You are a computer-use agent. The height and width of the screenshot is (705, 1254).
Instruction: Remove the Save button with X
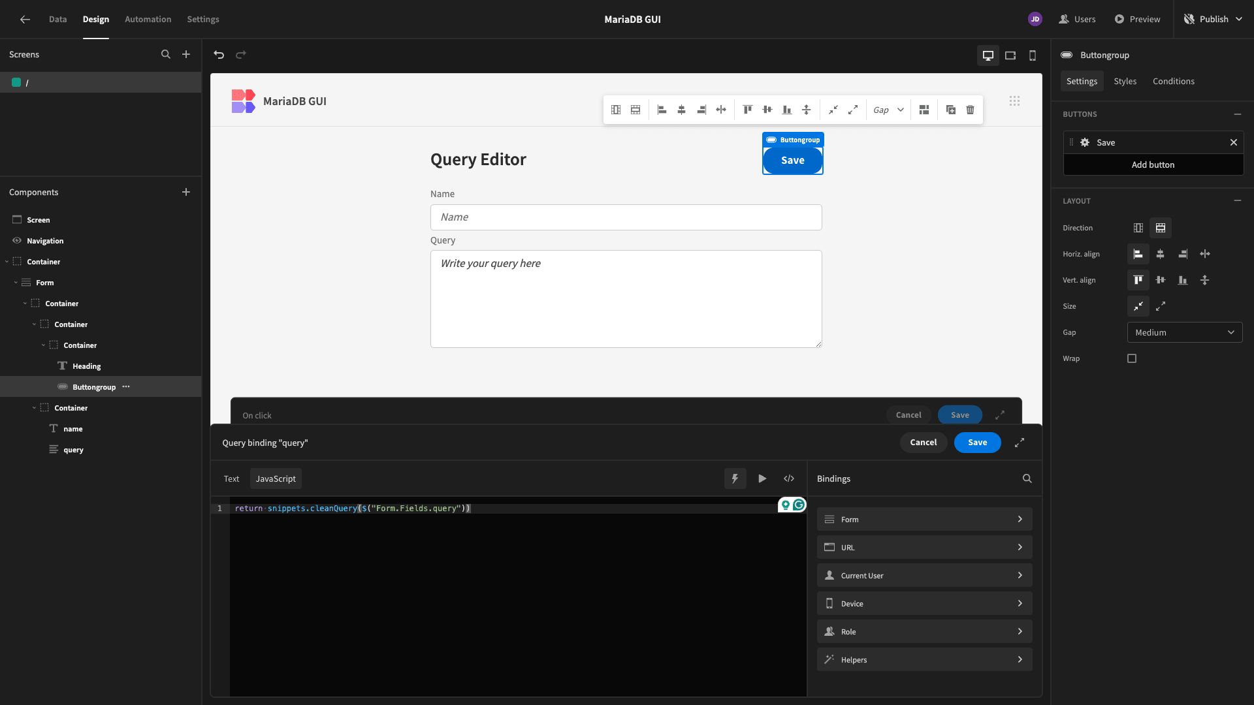[x=1234, y=142]
